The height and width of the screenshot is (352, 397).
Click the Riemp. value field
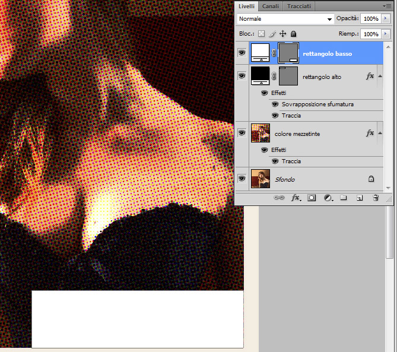(x=371, y=34)
